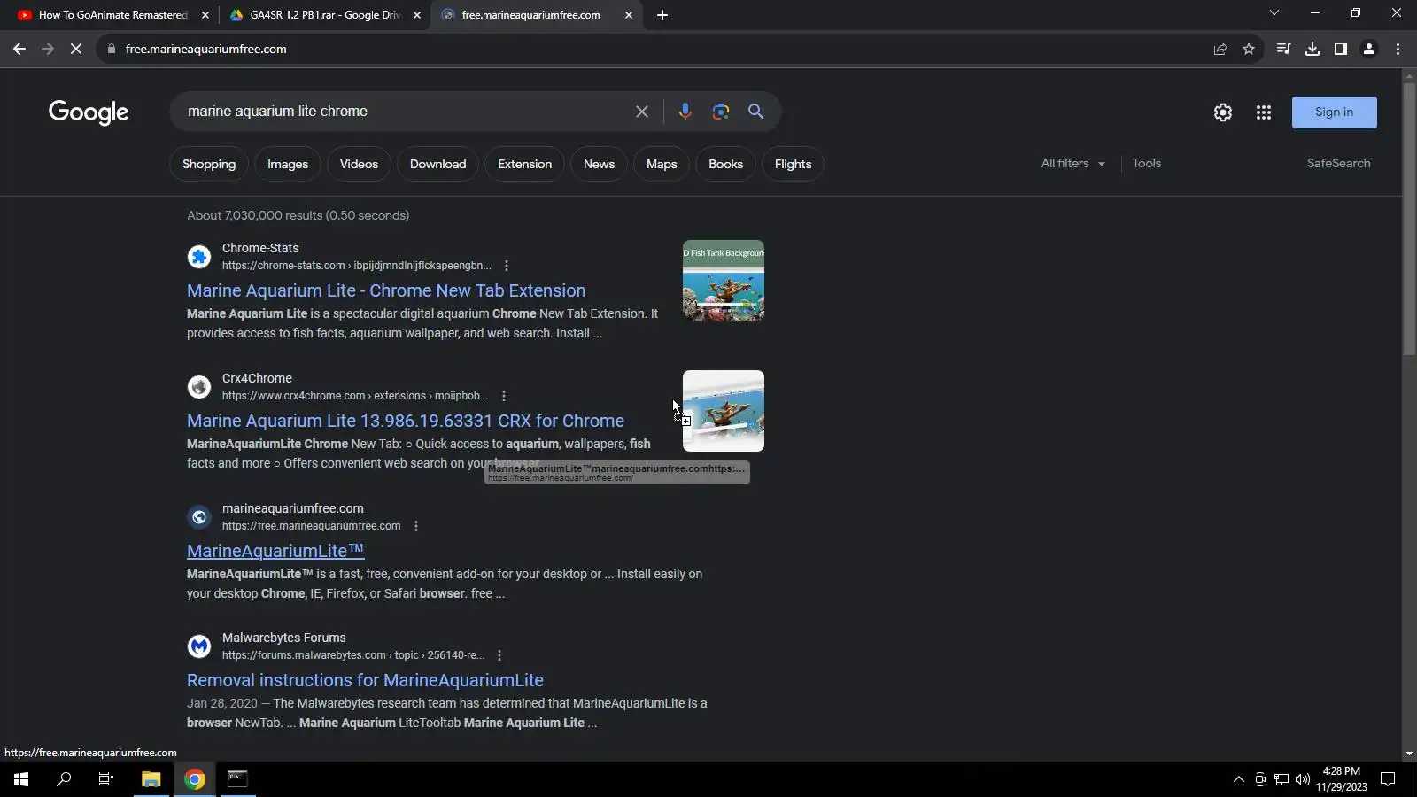Go back using the browser back arrow
This screenshot has width=1417, height=797.
pyautogui.click(x=19, y=49)
